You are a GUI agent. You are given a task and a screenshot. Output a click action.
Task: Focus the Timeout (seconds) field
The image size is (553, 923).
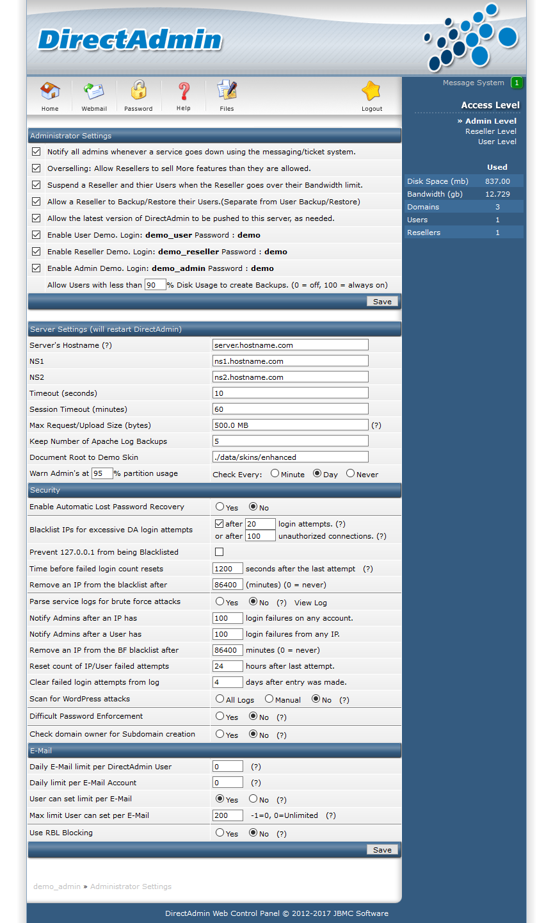[x=291, y=393]
